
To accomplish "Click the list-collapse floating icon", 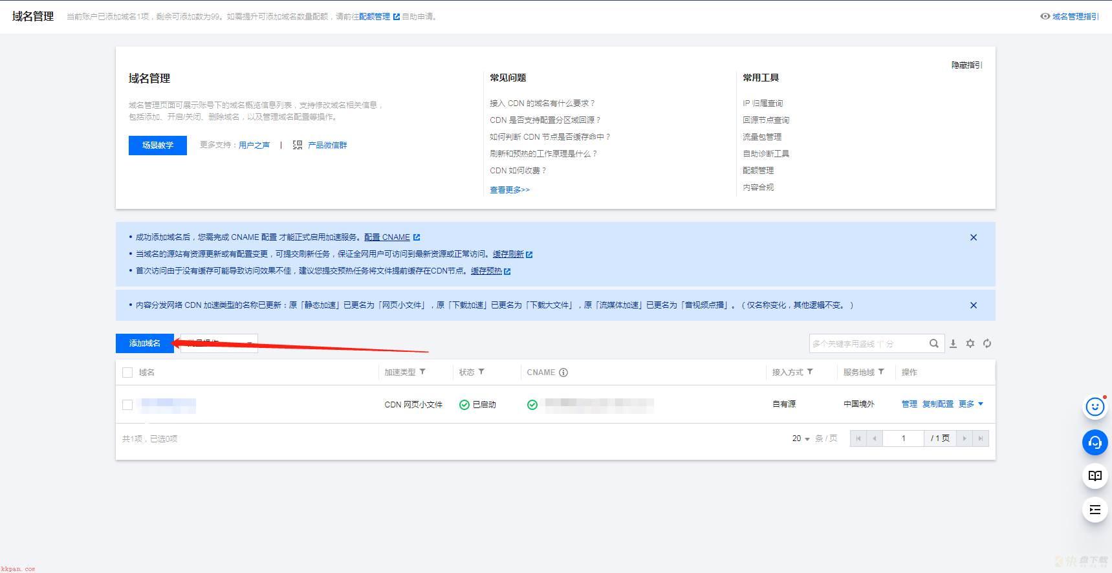I will pyautogui.click(x=1095, y=510).
